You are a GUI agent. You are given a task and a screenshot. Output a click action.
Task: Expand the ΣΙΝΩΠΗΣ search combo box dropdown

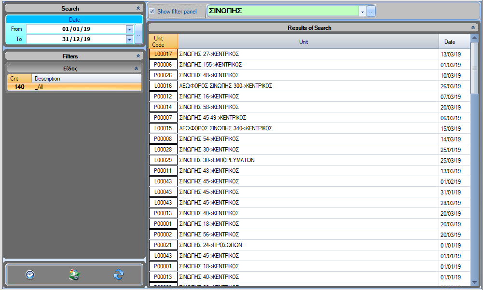[362, 11]
